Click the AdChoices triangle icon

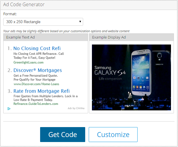[x=9, y=109]
